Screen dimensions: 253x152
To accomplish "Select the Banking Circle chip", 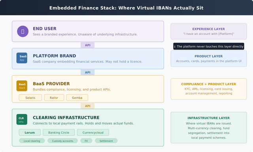I will click(59, 133).
